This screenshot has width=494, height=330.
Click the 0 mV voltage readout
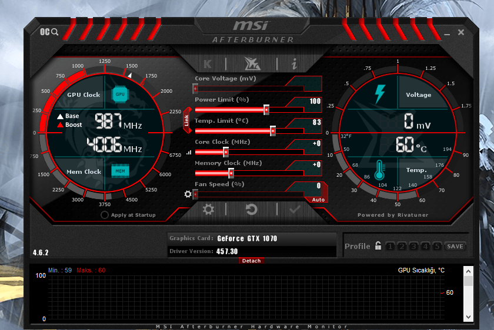(x=417, y=122)
